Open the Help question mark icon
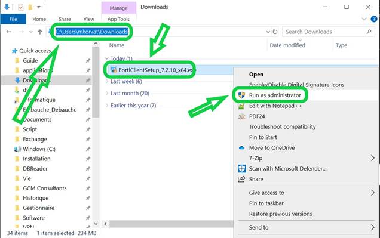 pos(374,19)
